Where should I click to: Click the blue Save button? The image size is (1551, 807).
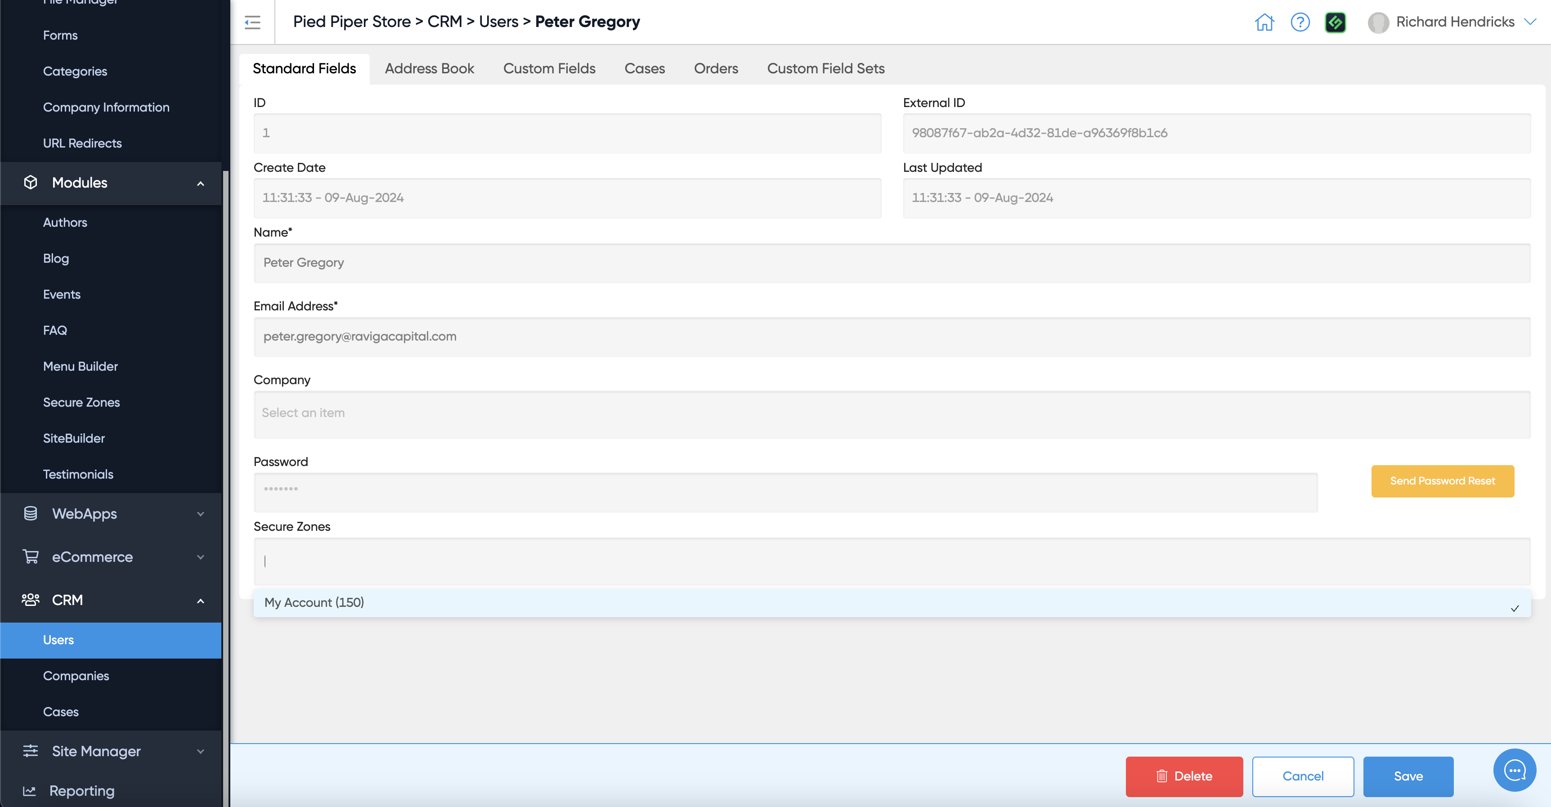1408,776
